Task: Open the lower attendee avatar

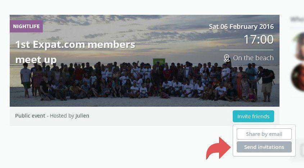Action: [x=298, y=77]
